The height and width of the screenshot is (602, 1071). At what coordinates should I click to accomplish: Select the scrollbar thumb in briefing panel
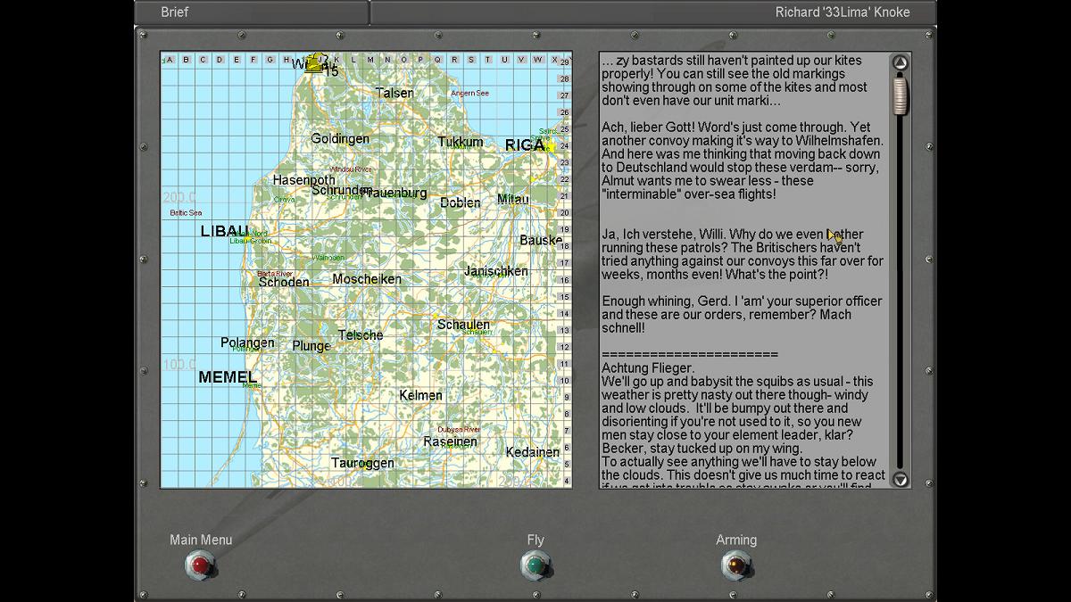point(901,95)
